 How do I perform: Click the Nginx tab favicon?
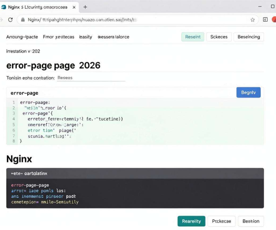(x=4, y=7)
